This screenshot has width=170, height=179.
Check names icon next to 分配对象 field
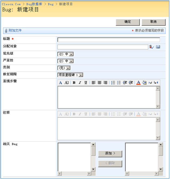click(x=152, y=47)
